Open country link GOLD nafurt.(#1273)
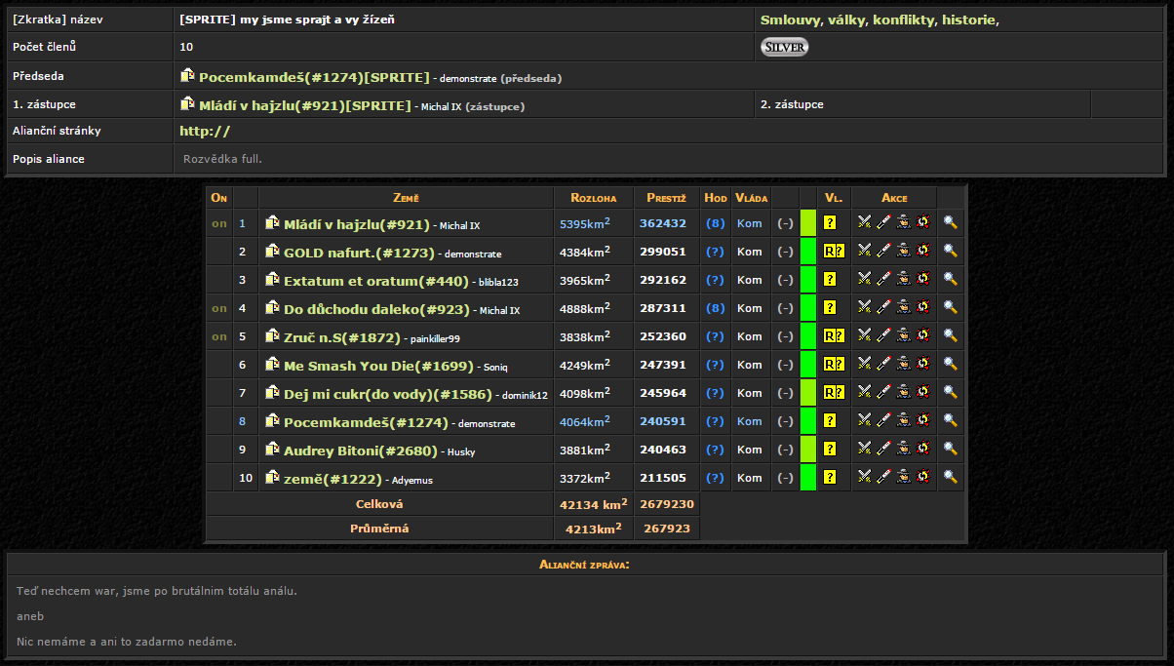Screen dimensions: 1174x666 pyautogui.click(x=359, y=252)
